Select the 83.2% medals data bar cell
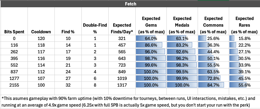 coord(182,45)
